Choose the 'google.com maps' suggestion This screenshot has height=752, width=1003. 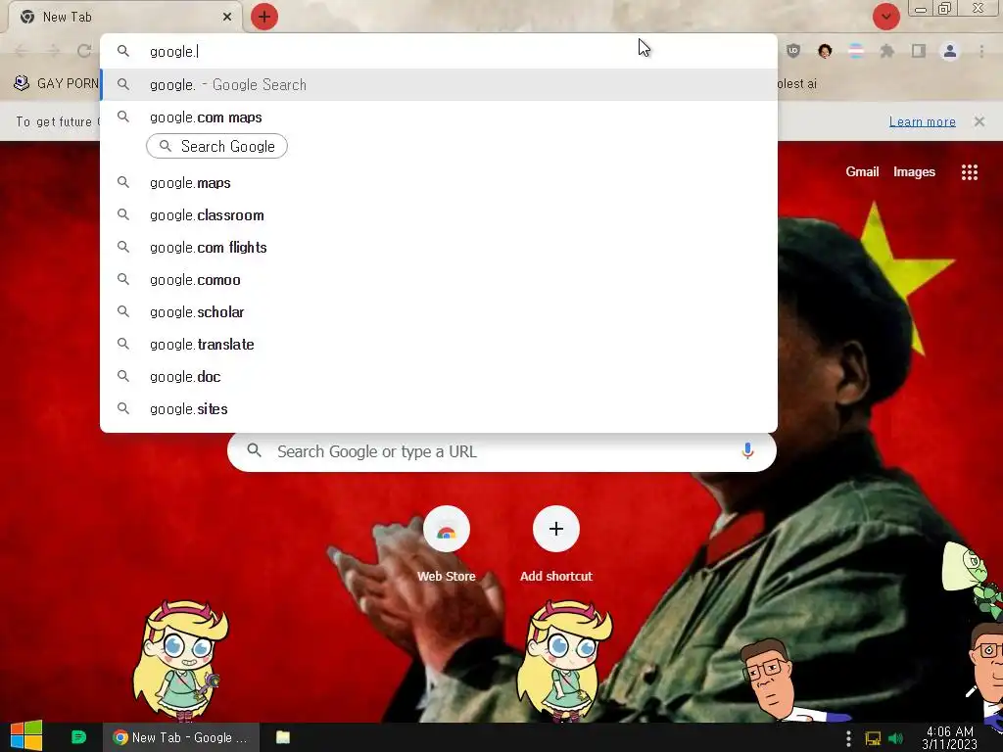[439, 117]
